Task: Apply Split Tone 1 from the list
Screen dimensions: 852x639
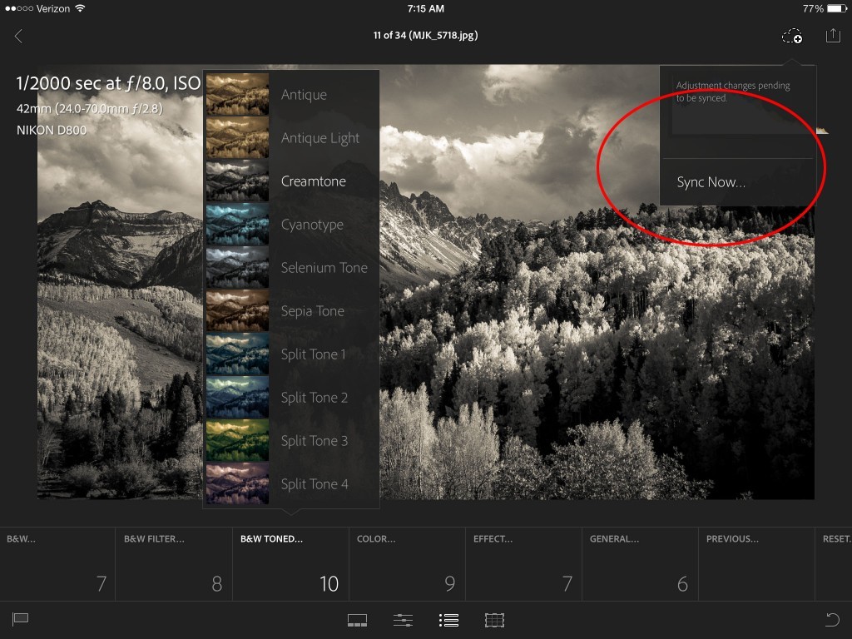Action: click(313, 354)
